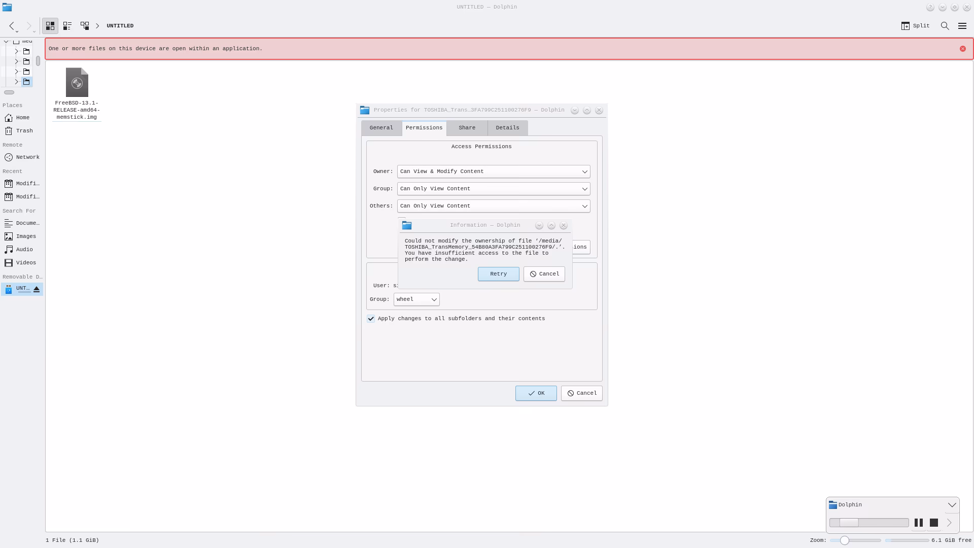The height and width of the screenshot is (548, 974).
Task: Open the Network location
Action: pyautogui.click(x=22, y=157)
